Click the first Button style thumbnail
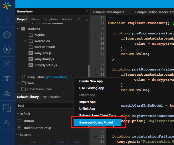 tap(33, 142)
